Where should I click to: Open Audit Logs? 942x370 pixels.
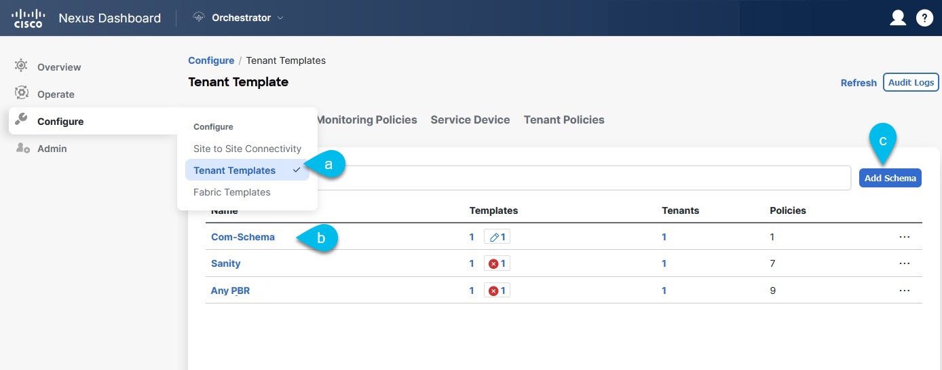pyautogui.click(x=911, y=82)
